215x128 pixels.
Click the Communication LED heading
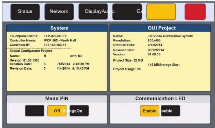(160, 99)
